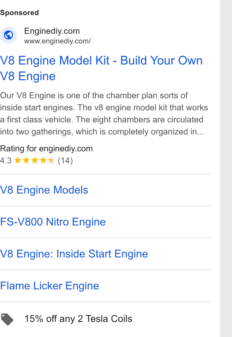
Task: Click the price tag promotion icon
Action: point(7,320)
